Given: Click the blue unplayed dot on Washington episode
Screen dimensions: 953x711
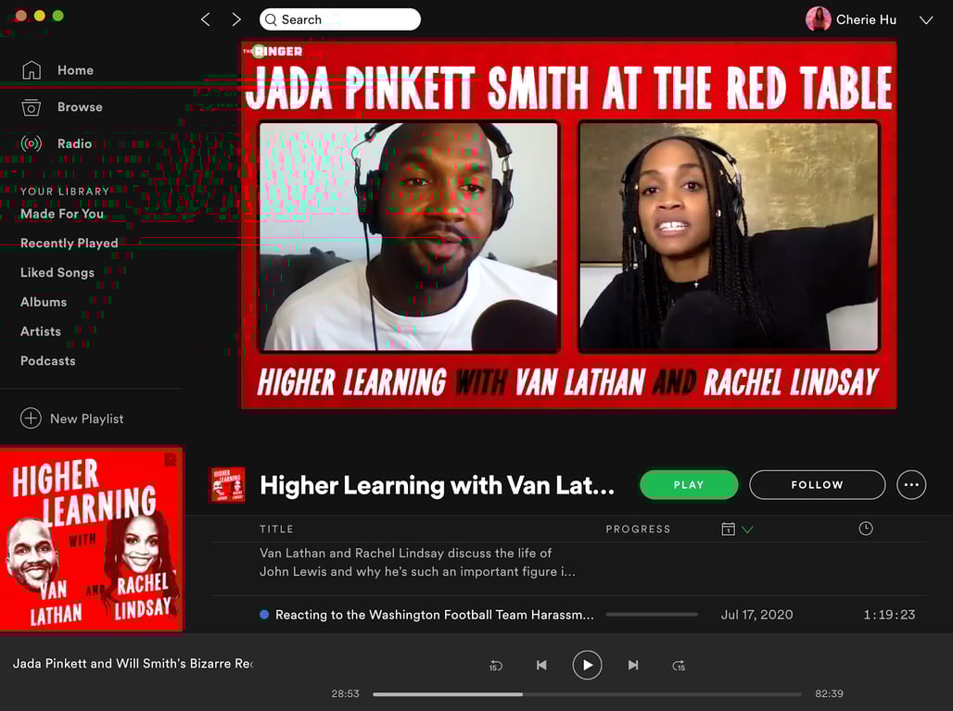Looking at the screenshot, I should pyautogui.click(x=264, y=615).
